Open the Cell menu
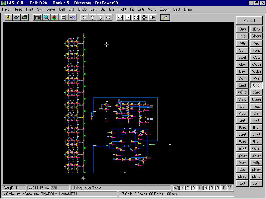Screen dimensions: 266x199 pos(62,9)
